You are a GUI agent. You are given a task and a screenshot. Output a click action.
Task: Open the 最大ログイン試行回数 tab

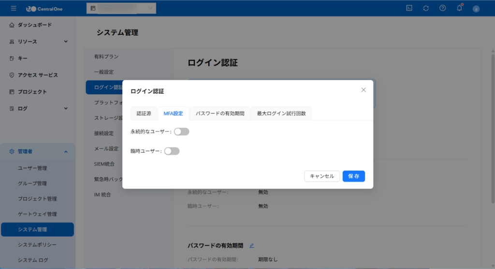pos(281,113)
